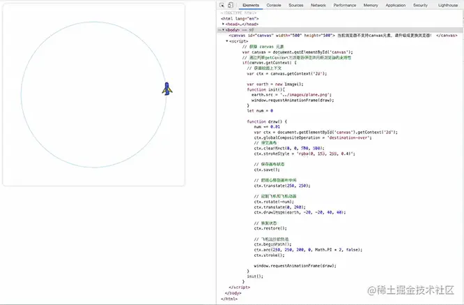Click the "var ctx = canvas.getContext('2d');" line
Screen dimensions: 464x305
287,73
